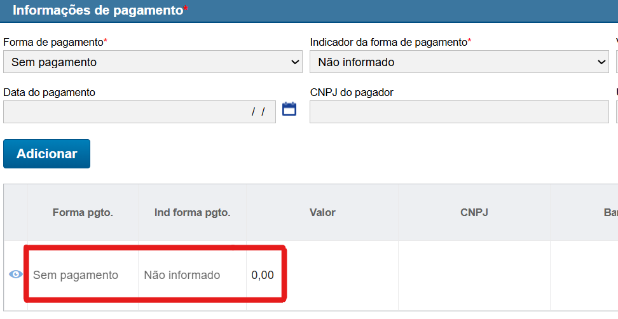Open the date picker calendar icon

[289, 109]
